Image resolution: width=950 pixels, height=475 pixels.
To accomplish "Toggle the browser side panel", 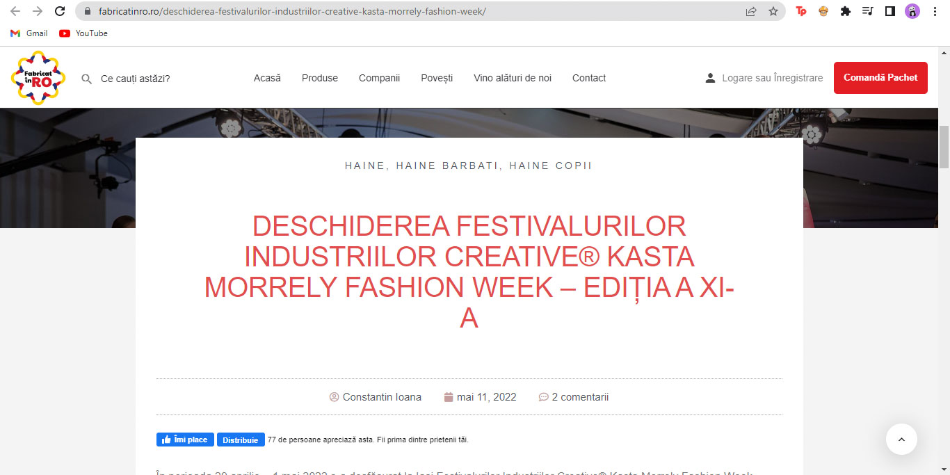I will (x=889, y=11).
